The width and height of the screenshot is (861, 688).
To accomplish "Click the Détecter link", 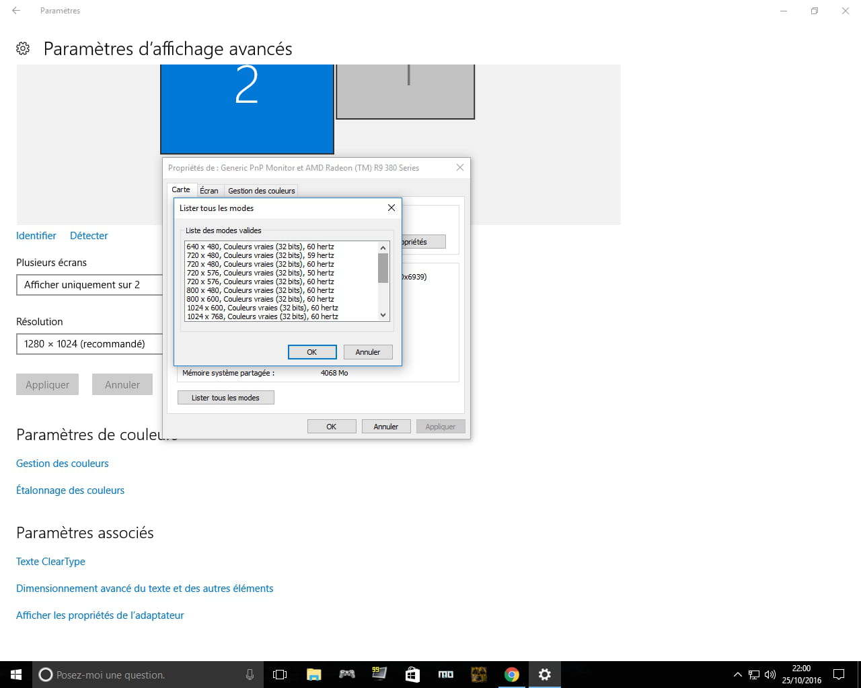I will coord(89,236).
